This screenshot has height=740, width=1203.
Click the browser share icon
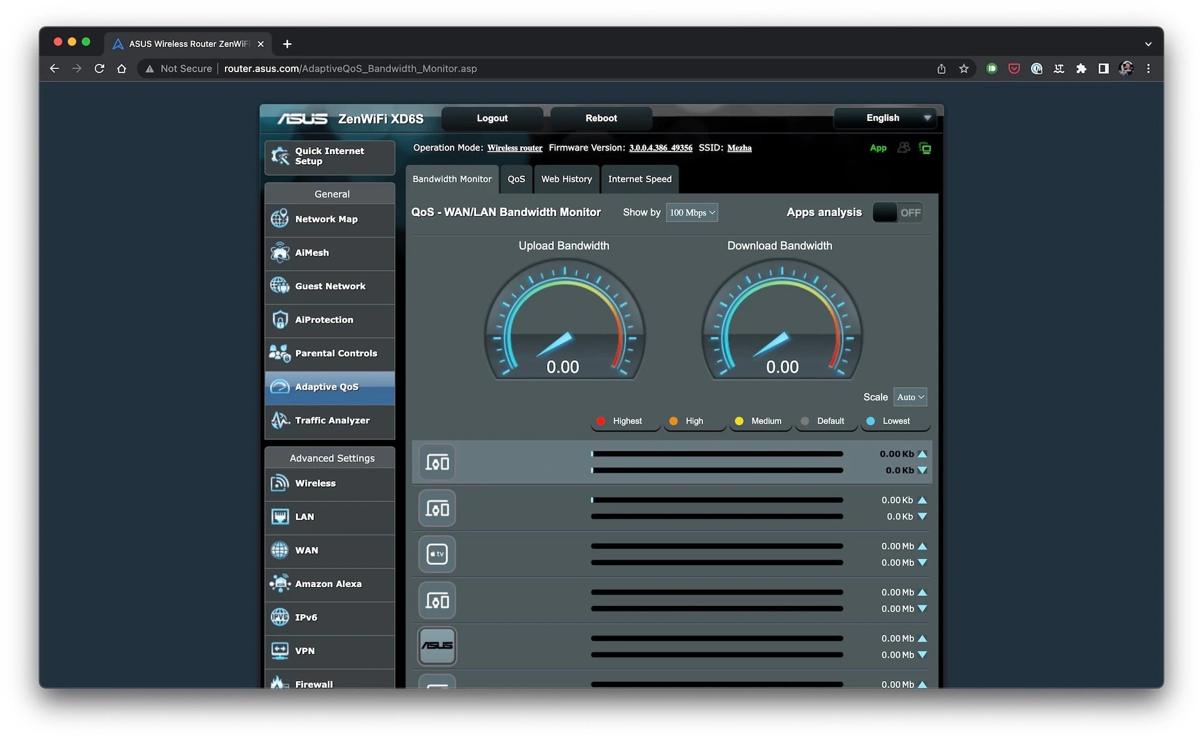[x=941, y=69]
